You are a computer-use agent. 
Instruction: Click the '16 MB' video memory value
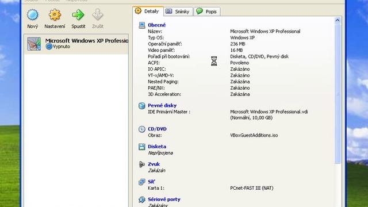[236, 50]
